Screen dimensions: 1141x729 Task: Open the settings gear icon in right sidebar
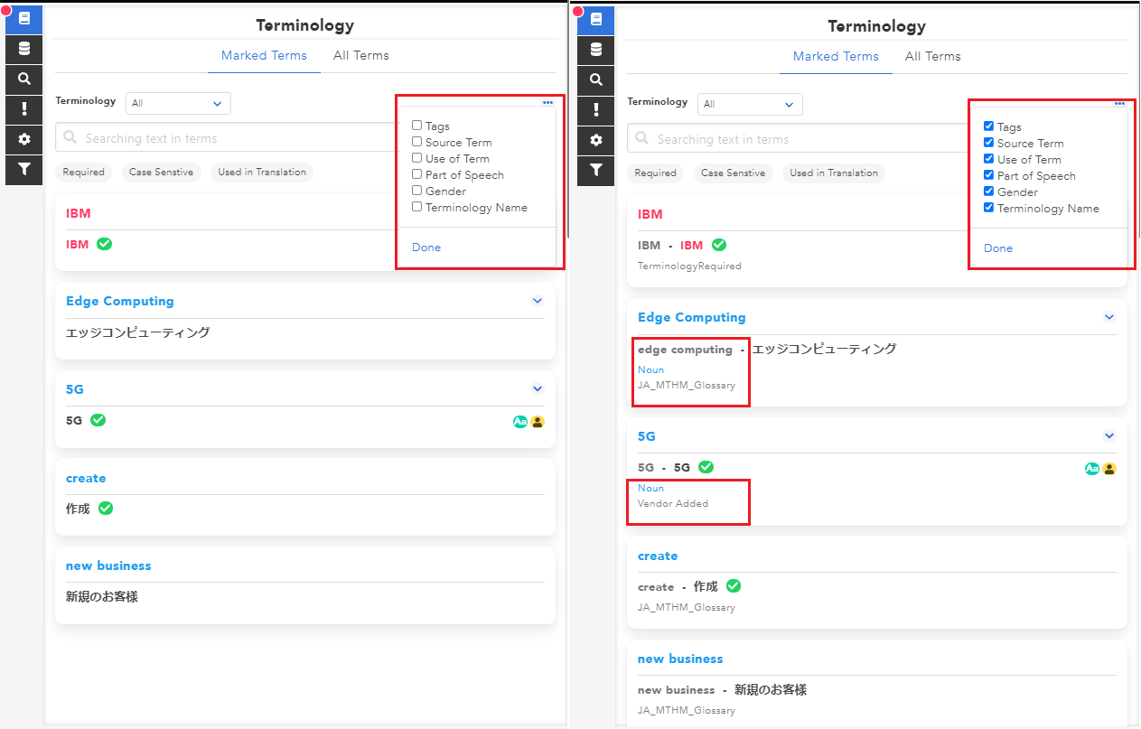point(596,140)
